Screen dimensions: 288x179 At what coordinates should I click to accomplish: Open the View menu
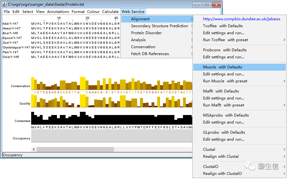(x=40, y=12)
